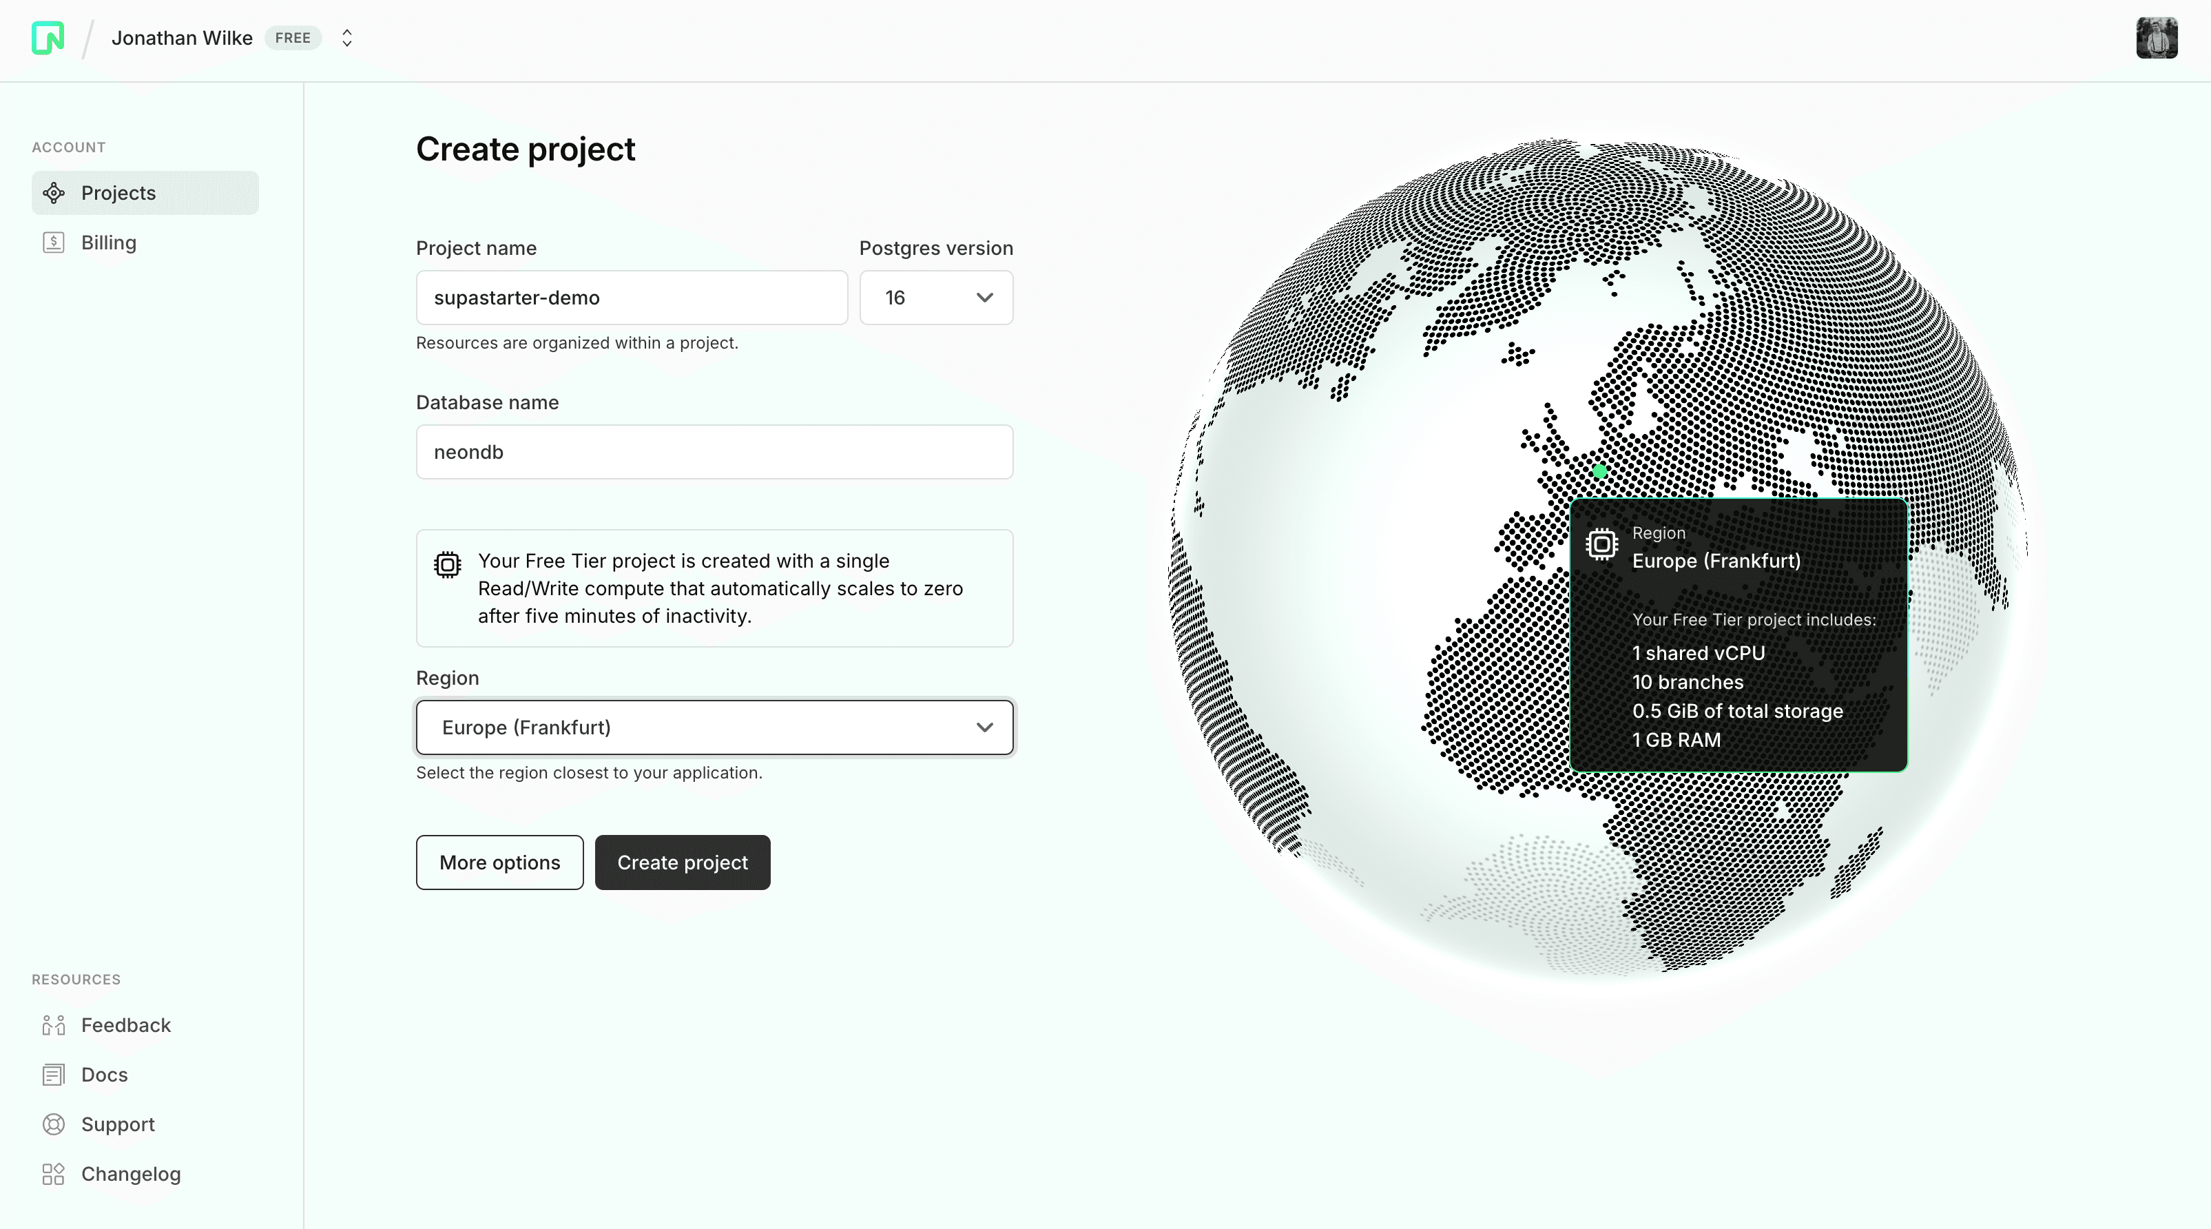Click the Docs document icon
The image size is (2211, 1229).
(x=53, y=1075)
